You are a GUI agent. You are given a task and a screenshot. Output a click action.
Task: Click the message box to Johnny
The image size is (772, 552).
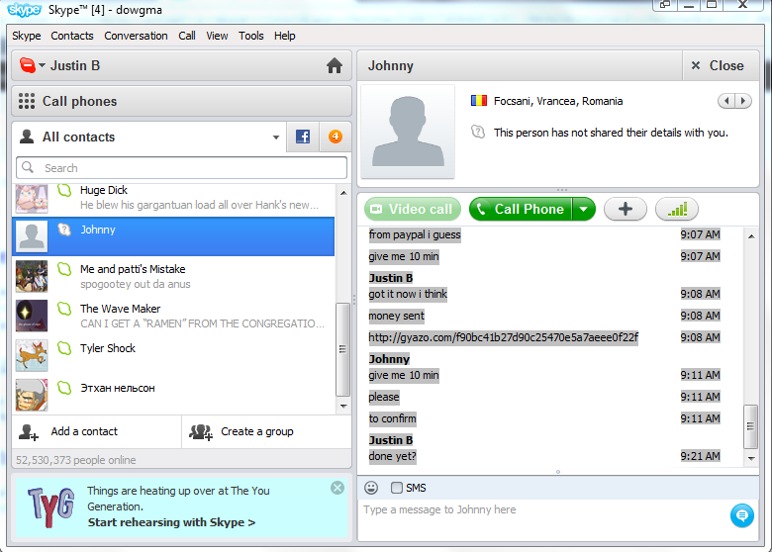click(541, 519)
